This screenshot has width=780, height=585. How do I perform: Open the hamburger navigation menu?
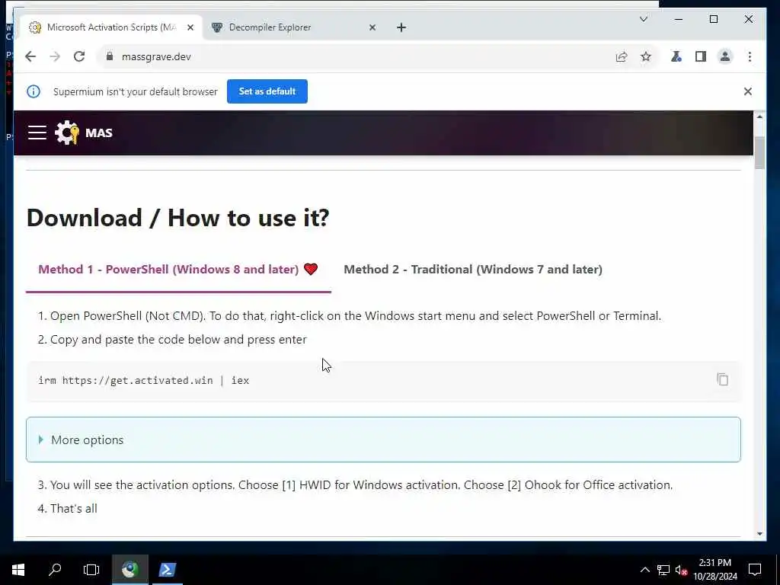tap(37, 133)
